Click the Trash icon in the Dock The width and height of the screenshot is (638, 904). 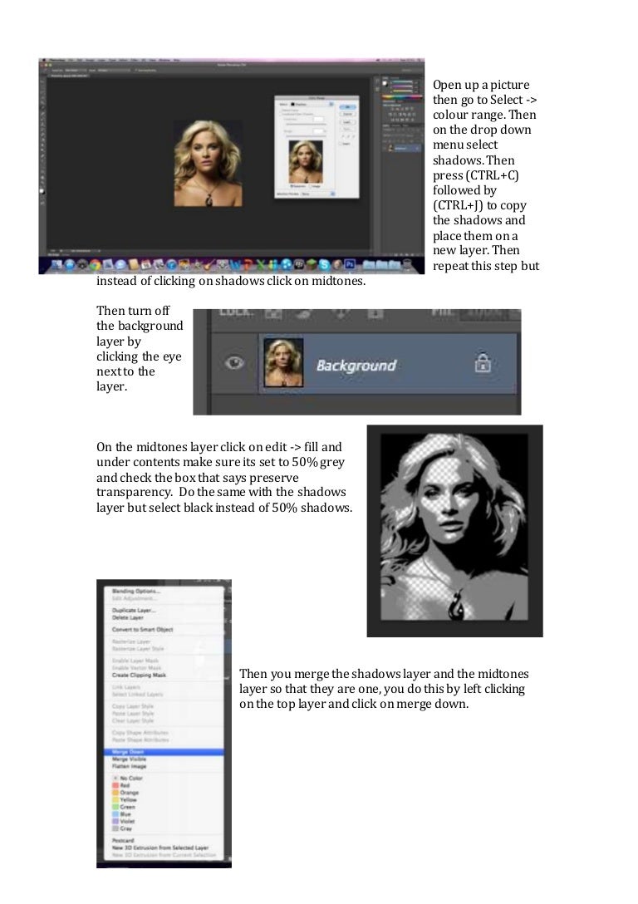coord(416,265)
